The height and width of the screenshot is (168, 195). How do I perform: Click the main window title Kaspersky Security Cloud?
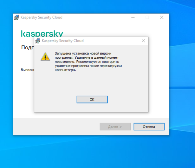coord(41,18)
